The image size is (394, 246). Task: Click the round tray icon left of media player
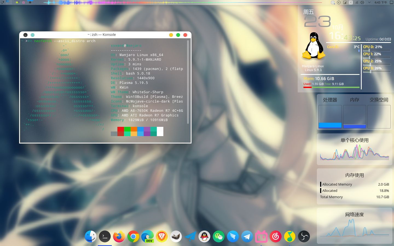[x=333, y=2]
